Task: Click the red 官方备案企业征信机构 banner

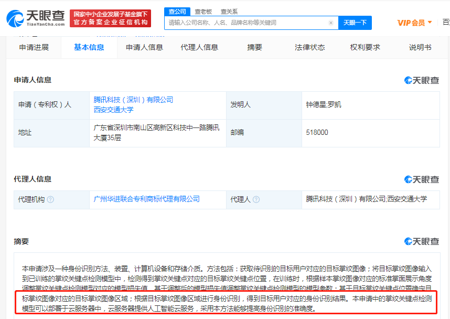Action: coord(111,18)
